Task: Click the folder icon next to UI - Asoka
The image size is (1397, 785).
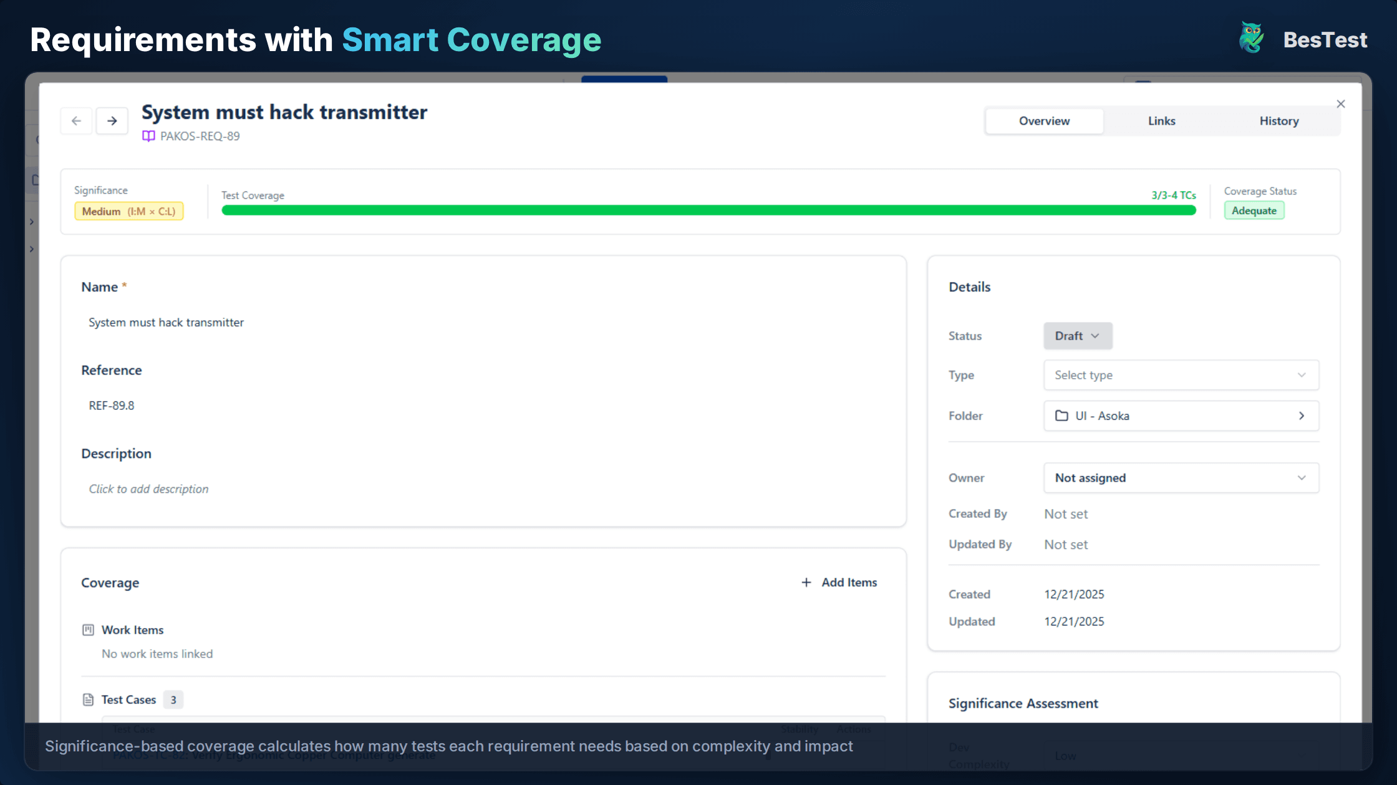Action: 1062,416
